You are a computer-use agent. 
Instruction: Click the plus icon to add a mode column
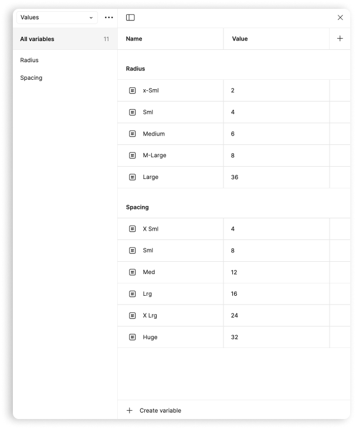click(340, 39)
